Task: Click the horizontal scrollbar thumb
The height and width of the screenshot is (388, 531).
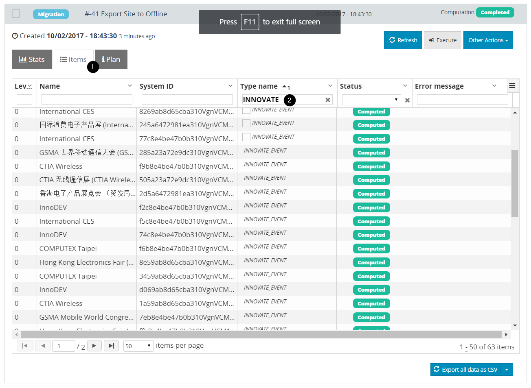Action: [261, 334]
